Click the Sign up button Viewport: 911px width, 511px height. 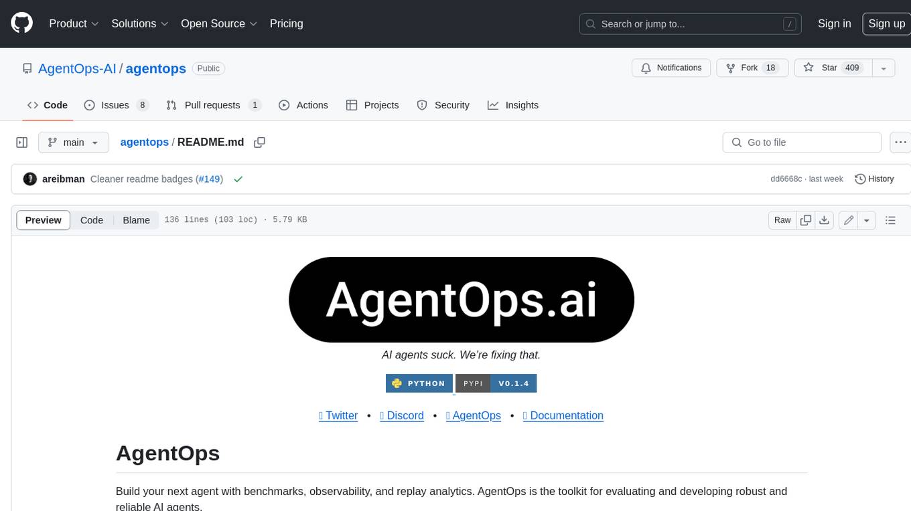886,23
